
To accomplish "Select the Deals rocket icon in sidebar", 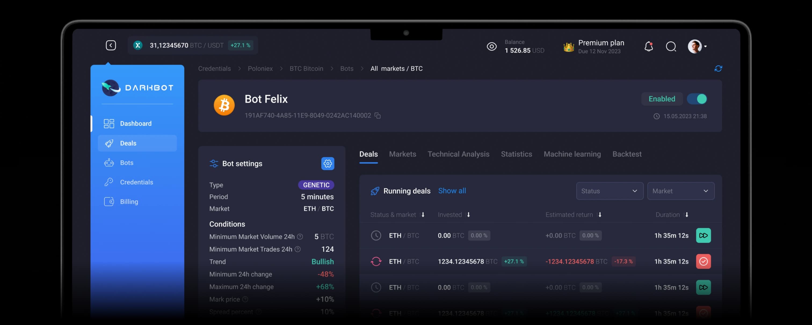I will tap(109, 143).
